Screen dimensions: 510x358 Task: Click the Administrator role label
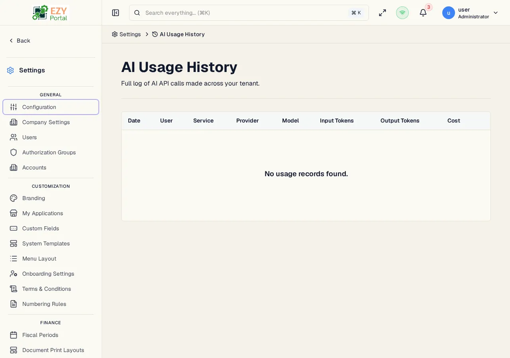click(473, 17)
